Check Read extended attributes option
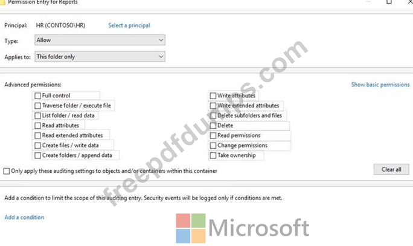 (x=37, y=135)
